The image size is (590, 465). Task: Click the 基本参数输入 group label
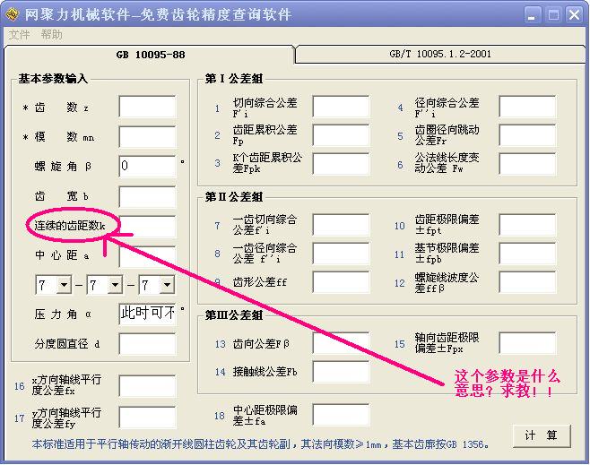point(53,79)
